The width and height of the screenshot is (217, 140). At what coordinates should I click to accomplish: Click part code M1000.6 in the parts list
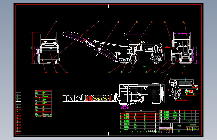(166, 111)
